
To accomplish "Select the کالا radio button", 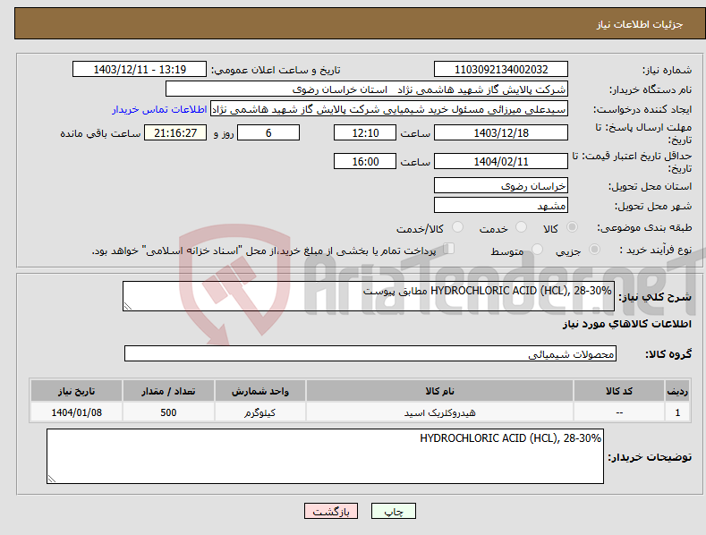I will [x=572, y=227].
